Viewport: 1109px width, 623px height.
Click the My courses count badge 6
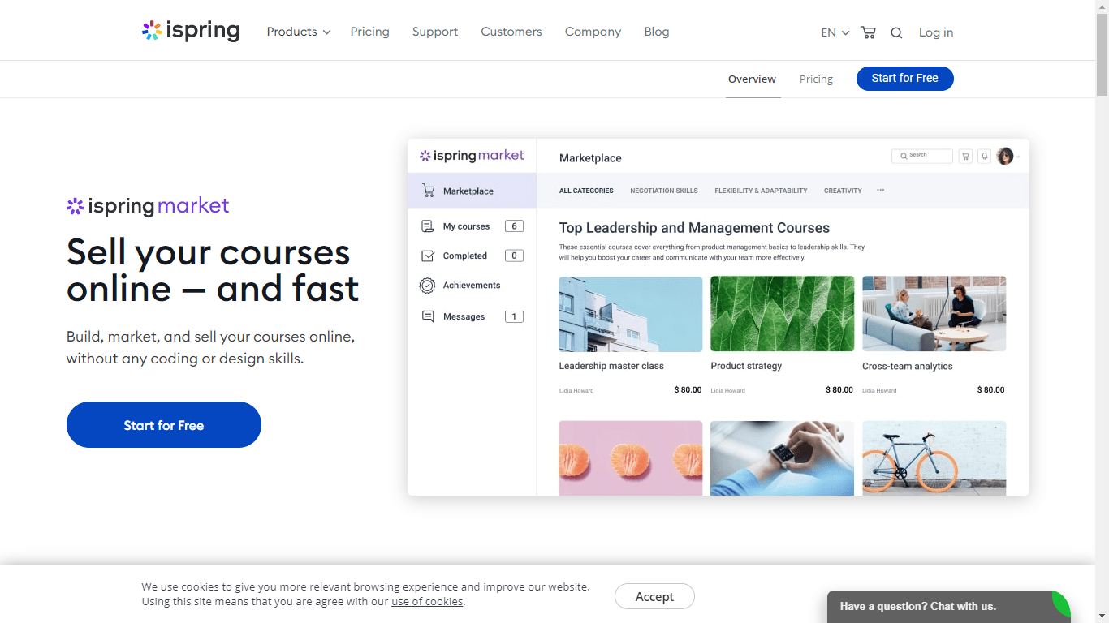coord(514,226)
